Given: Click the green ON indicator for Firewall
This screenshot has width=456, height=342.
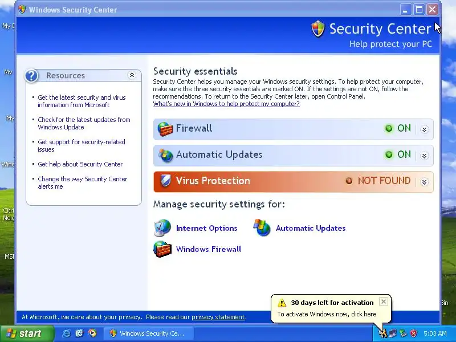Looking at the screenshot, I should [x=389, y=128].
